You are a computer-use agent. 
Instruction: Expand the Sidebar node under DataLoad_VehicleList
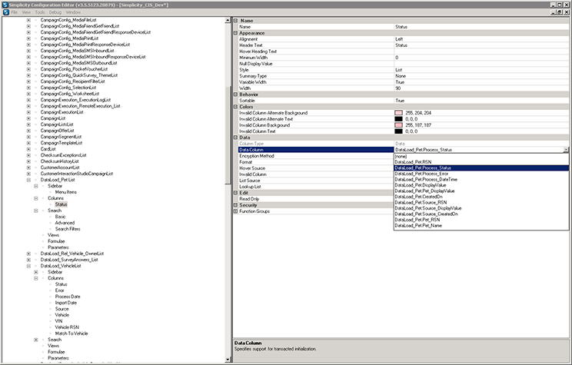[35, 272]
